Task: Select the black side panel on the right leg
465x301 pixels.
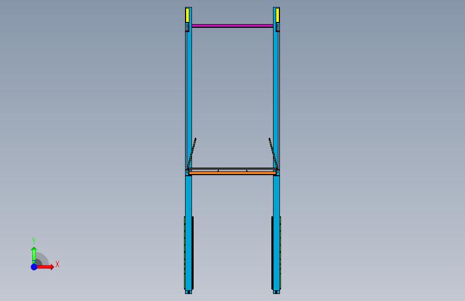Action: point(272,253)
